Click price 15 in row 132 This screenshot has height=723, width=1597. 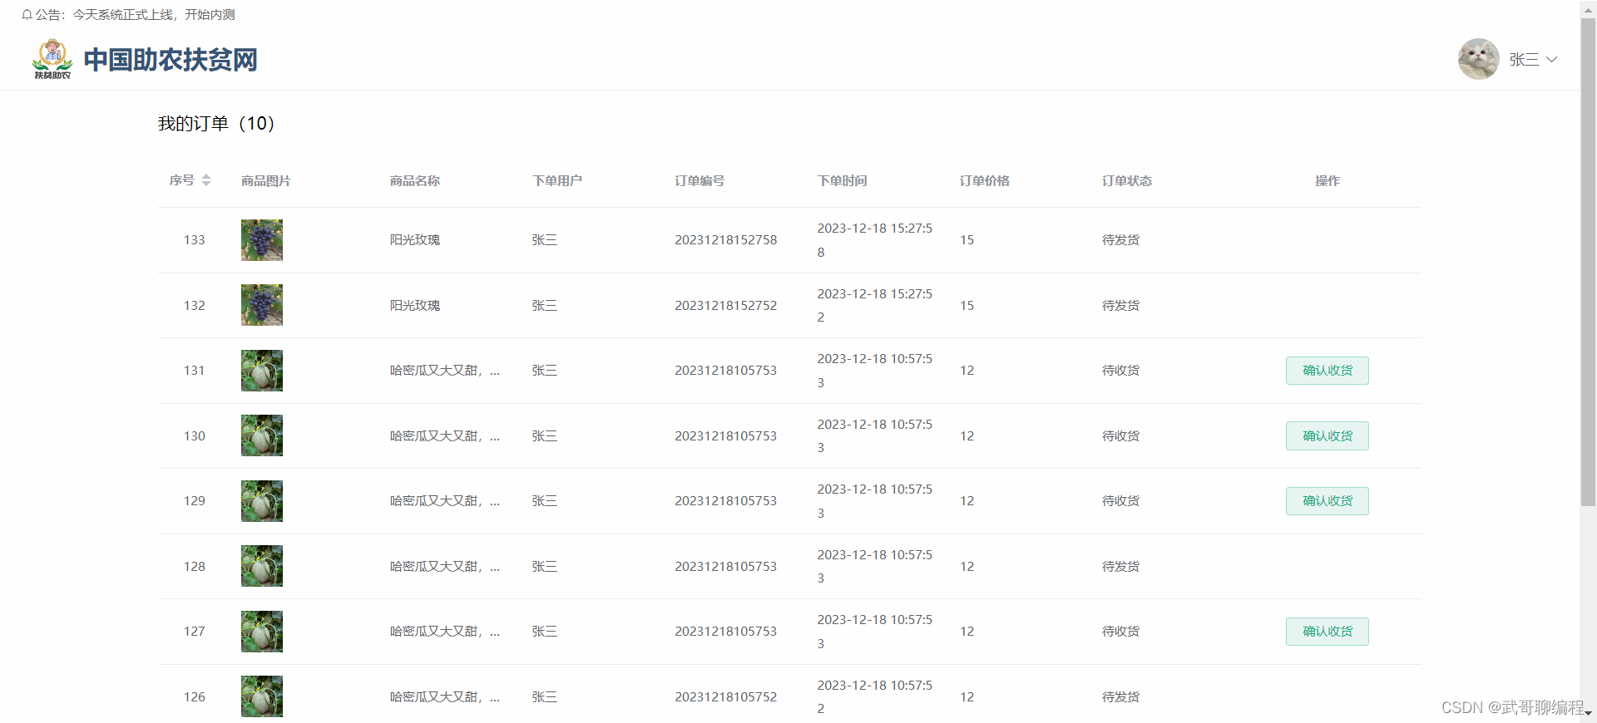pyautogui.click(x=967, y=306)
